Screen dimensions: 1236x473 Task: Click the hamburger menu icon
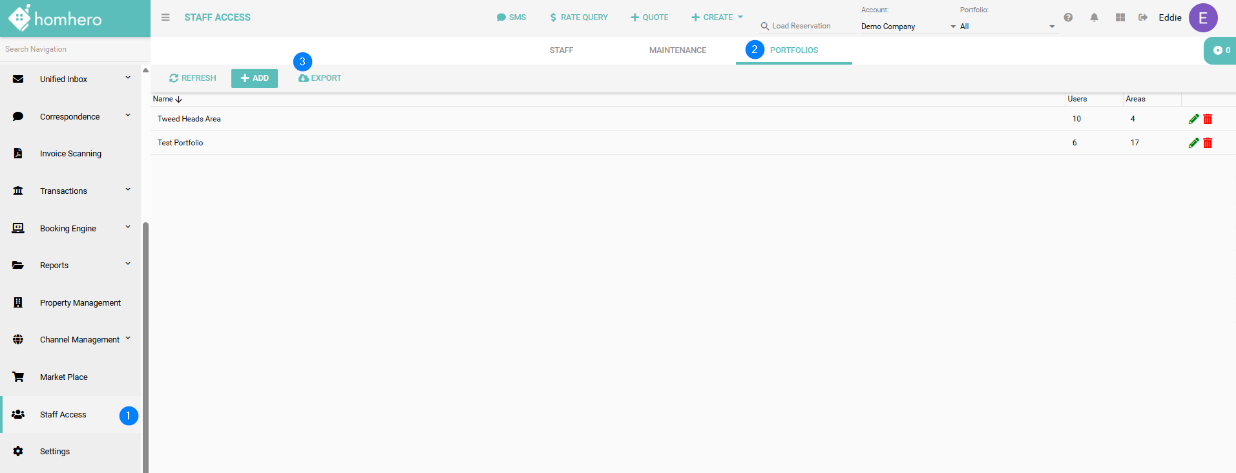point(165,17)
